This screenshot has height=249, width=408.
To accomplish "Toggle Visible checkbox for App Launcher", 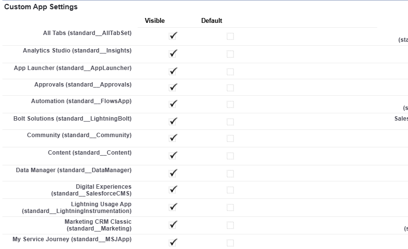I will (x=172, y=71).
